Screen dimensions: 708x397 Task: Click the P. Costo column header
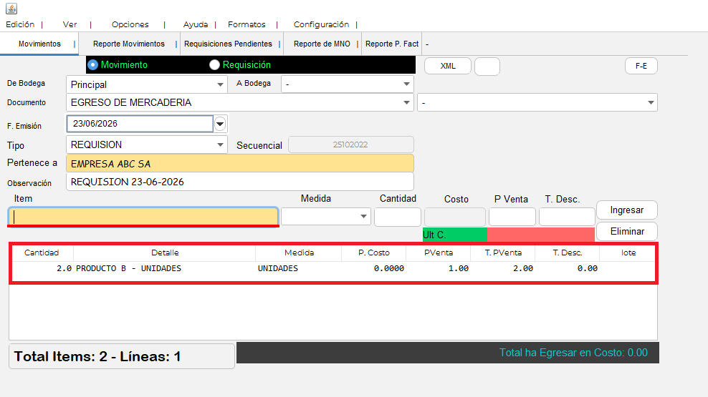pos(374,253)
